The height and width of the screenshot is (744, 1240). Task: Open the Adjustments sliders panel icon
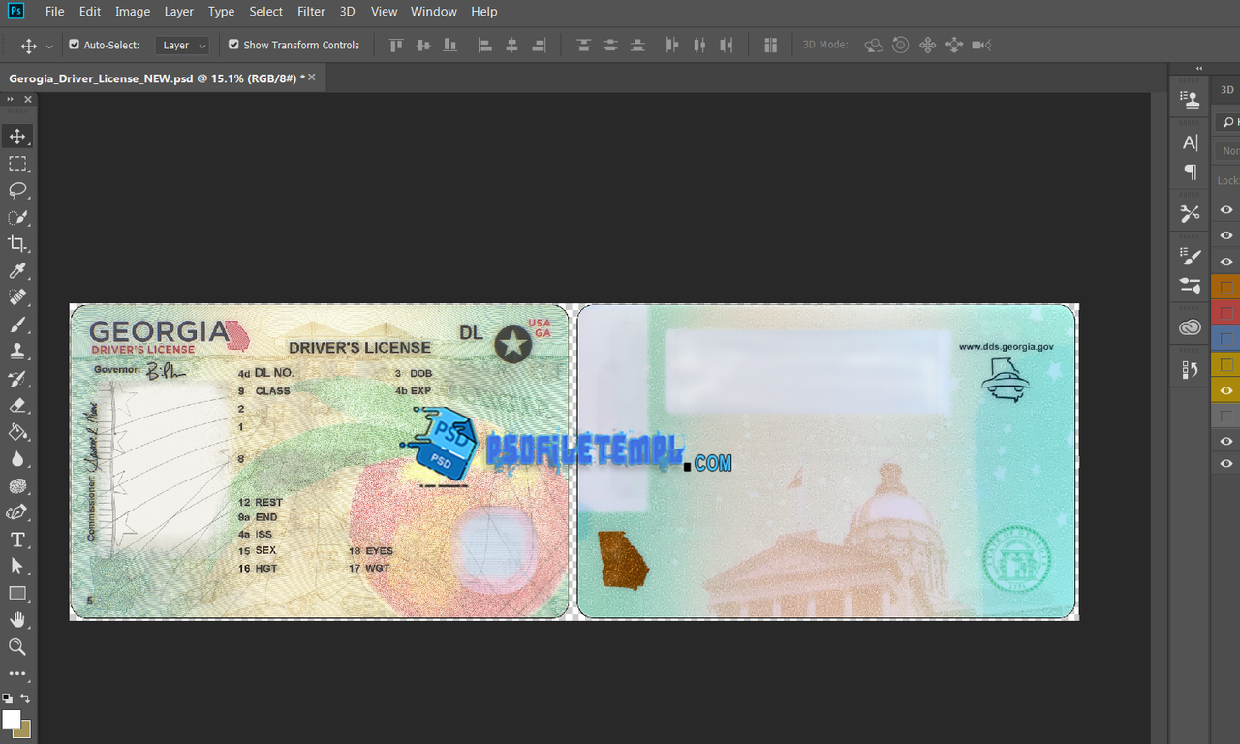click(1191, 286)
